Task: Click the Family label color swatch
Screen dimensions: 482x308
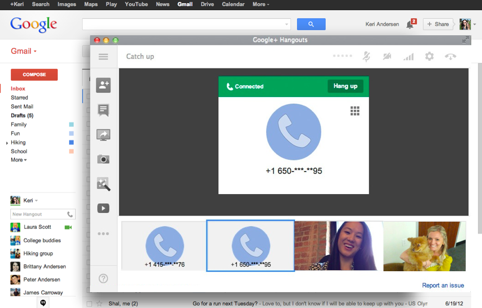Action: click(x=71, y=125)
